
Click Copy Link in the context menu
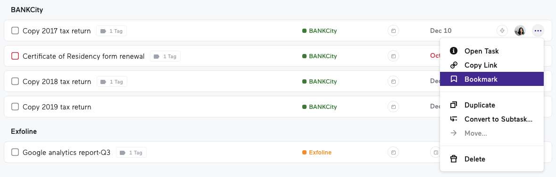pos(491,65)
